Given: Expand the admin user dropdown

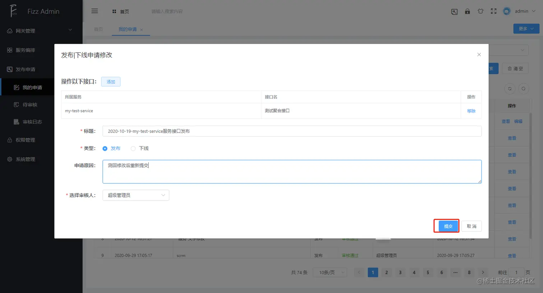Looking at the screenshot, I should 520,11.
